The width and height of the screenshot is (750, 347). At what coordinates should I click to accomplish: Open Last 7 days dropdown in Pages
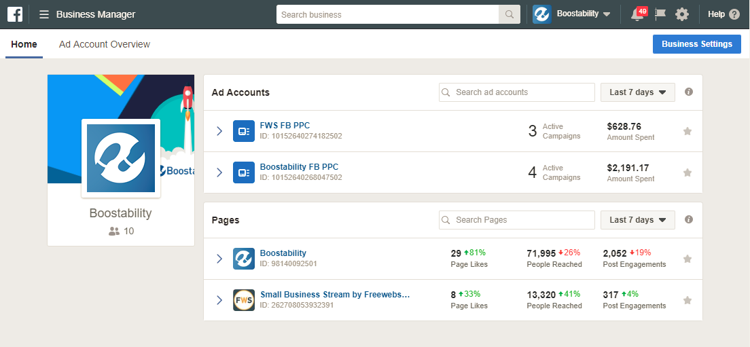click(x=638, y=220)
